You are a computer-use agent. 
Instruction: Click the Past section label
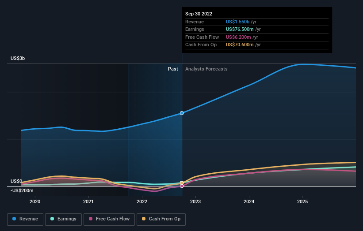173,69
